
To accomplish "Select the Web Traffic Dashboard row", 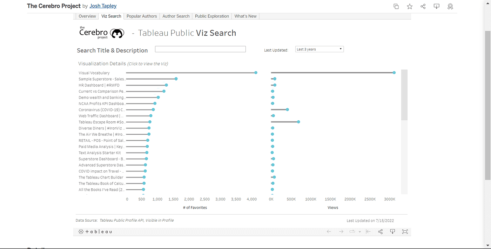I will (x=102, y=116).
